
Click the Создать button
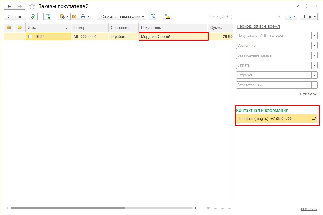coord(15,17)
